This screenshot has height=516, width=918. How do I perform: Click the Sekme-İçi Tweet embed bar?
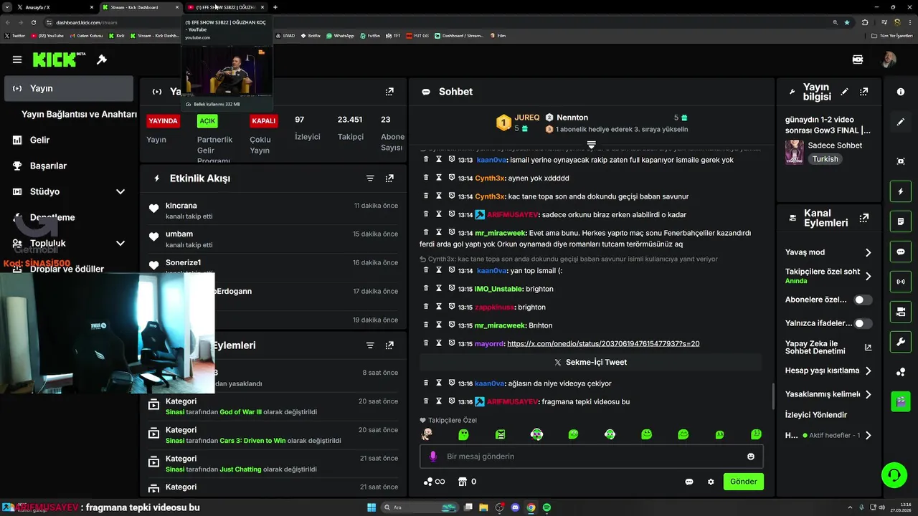(591, 362)
